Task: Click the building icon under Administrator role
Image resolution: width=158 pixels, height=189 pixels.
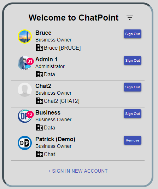Action: coord(39,74)
